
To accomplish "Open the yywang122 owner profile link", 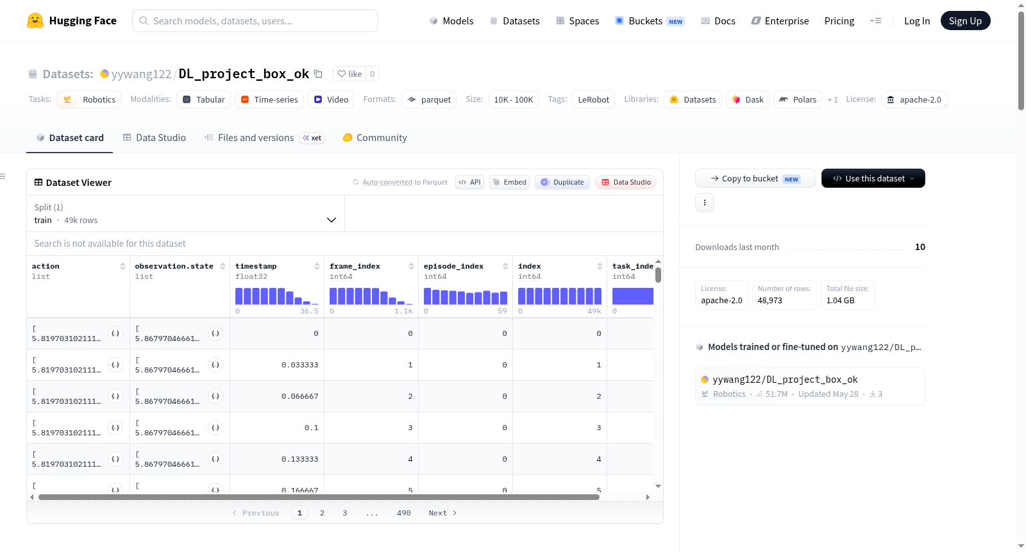I will click(x=142, y=74).
